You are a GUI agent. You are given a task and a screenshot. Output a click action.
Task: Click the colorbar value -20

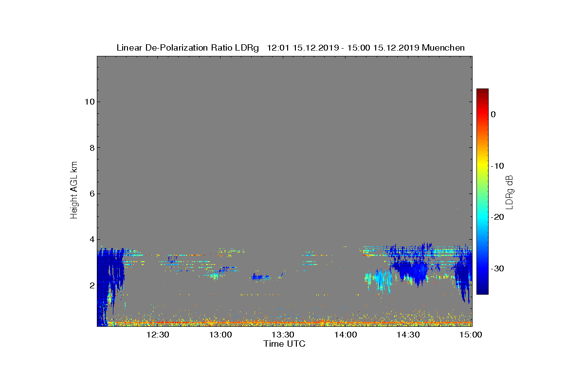coord(498,217)
